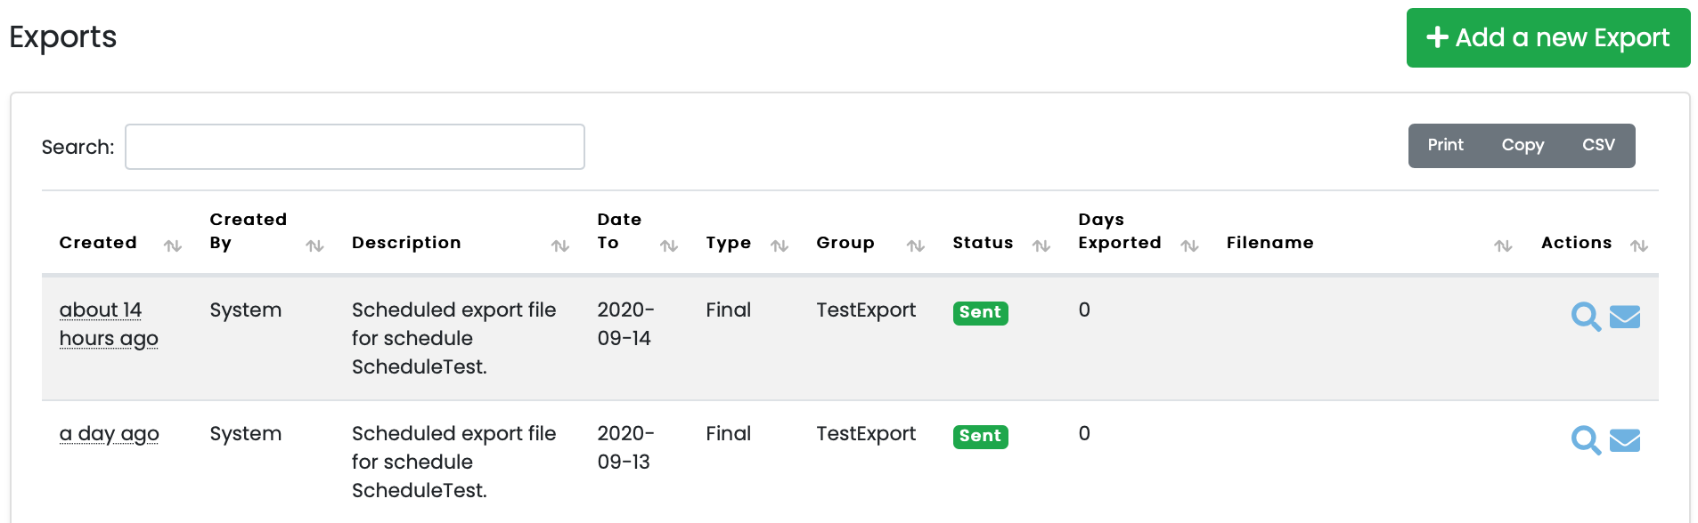Sort table by Description arrows
1698x523 pixels.
(559, 245)
